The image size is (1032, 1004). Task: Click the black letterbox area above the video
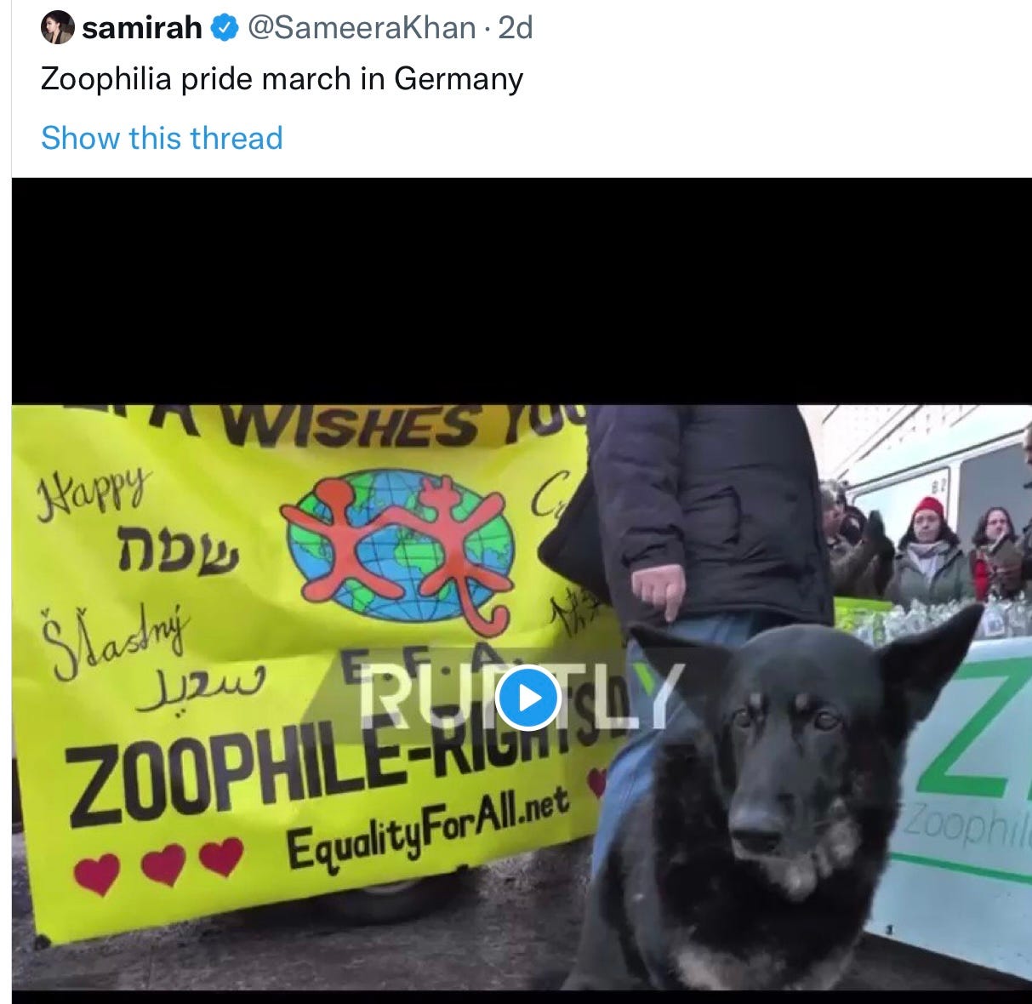[x=522, y=291]
